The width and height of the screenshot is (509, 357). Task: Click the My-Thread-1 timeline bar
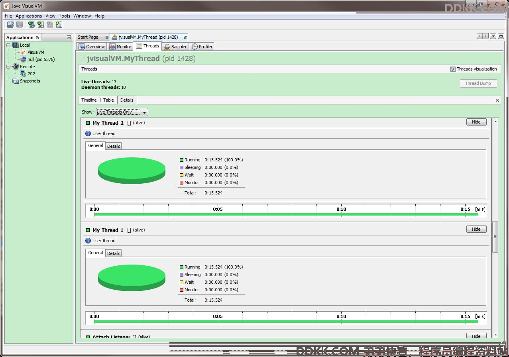[286, 321]
